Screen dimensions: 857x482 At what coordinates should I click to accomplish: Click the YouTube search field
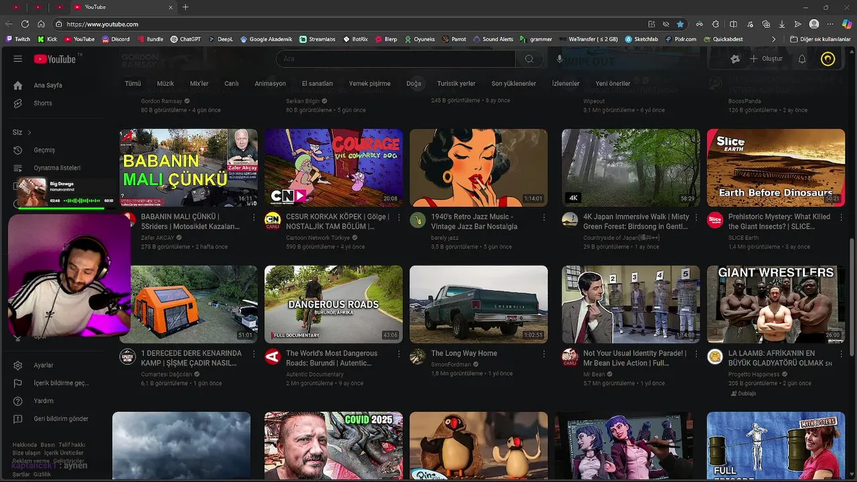click(395, 59)
